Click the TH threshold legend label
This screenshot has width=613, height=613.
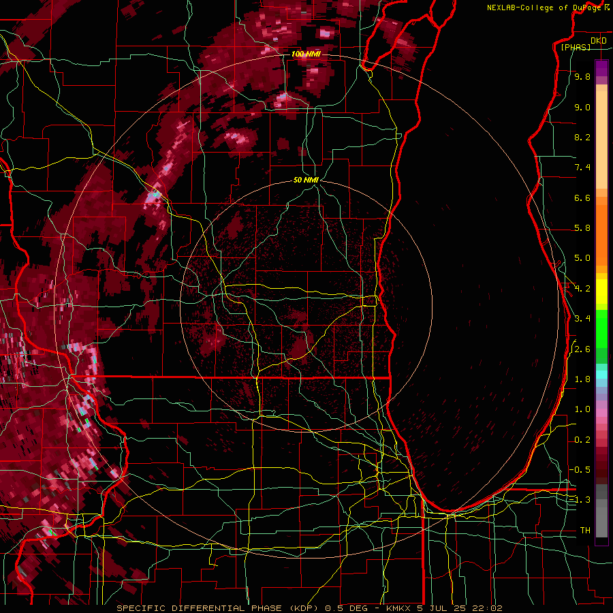tap(585, 531)
